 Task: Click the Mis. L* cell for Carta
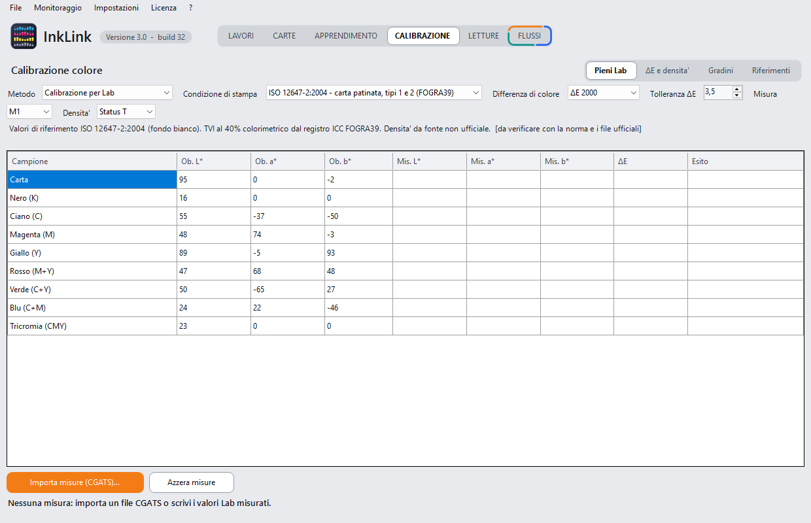tap(430, 180)
